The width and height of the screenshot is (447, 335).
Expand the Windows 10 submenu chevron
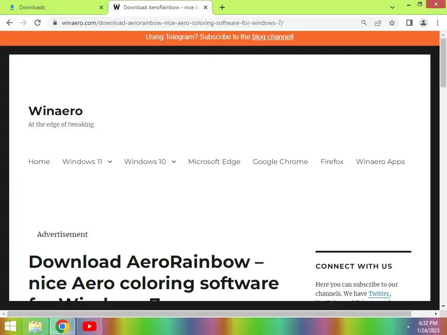(x=174, y=162)
